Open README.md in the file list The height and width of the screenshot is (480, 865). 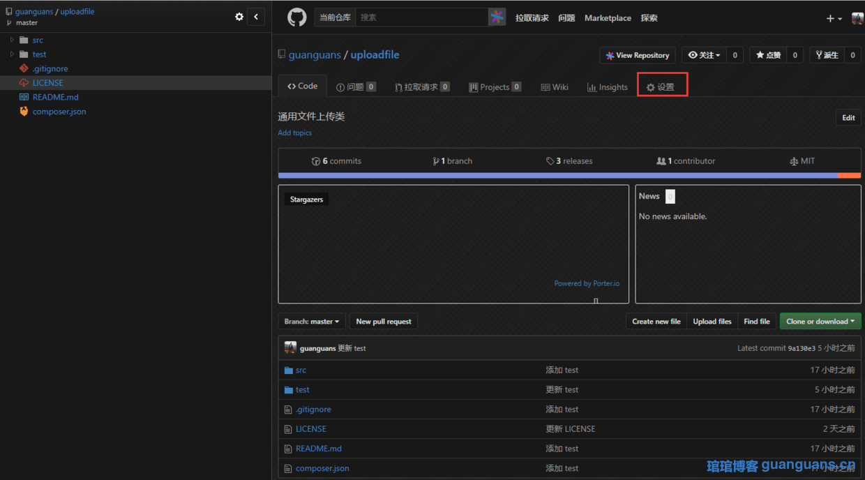(x=319, y=449)
